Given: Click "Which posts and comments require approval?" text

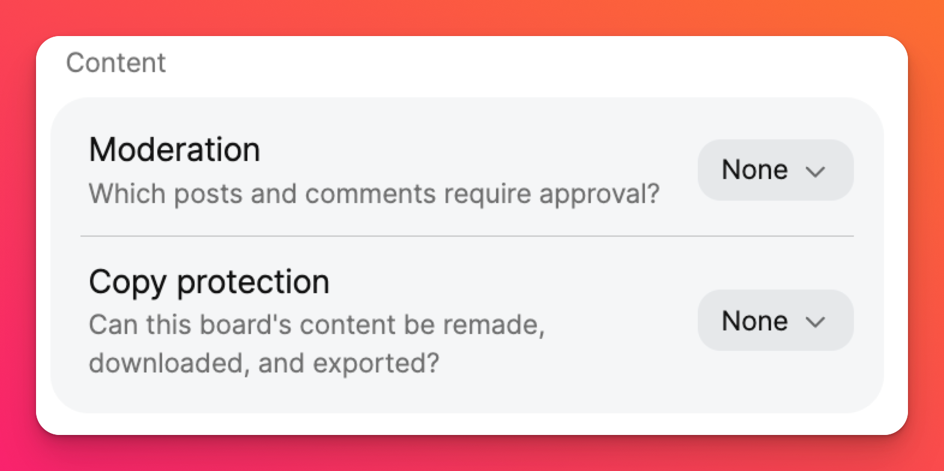Looking at the screenshot, I should pyautogui.click(x=374, y=194).
